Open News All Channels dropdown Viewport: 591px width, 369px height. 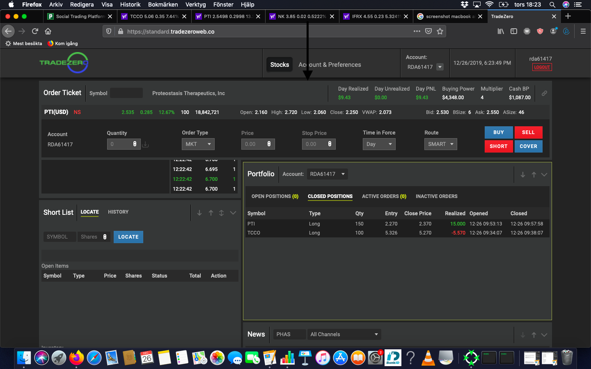pos(344,335)
